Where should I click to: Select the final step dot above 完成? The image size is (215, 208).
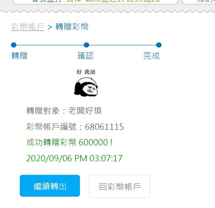tap(159, 45)
